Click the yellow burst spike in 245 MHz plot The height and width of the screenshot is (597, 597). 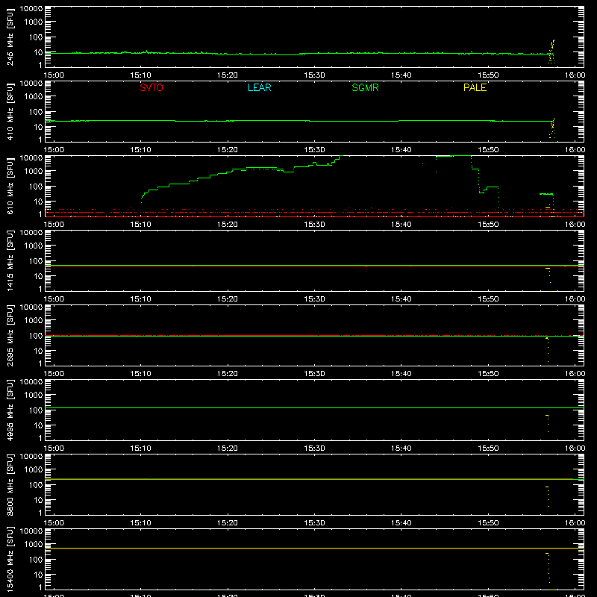[551, 51]
